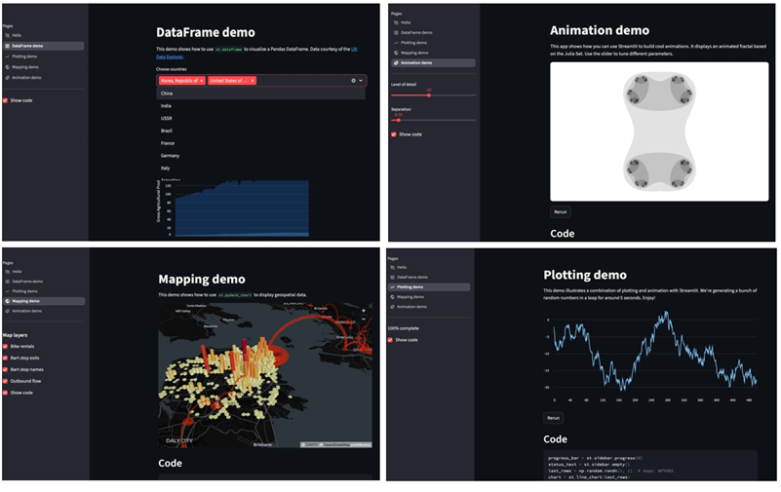Toggle the Bart stop exits checkbox
This screenshot has width=781, height=492.
point(6,357)
